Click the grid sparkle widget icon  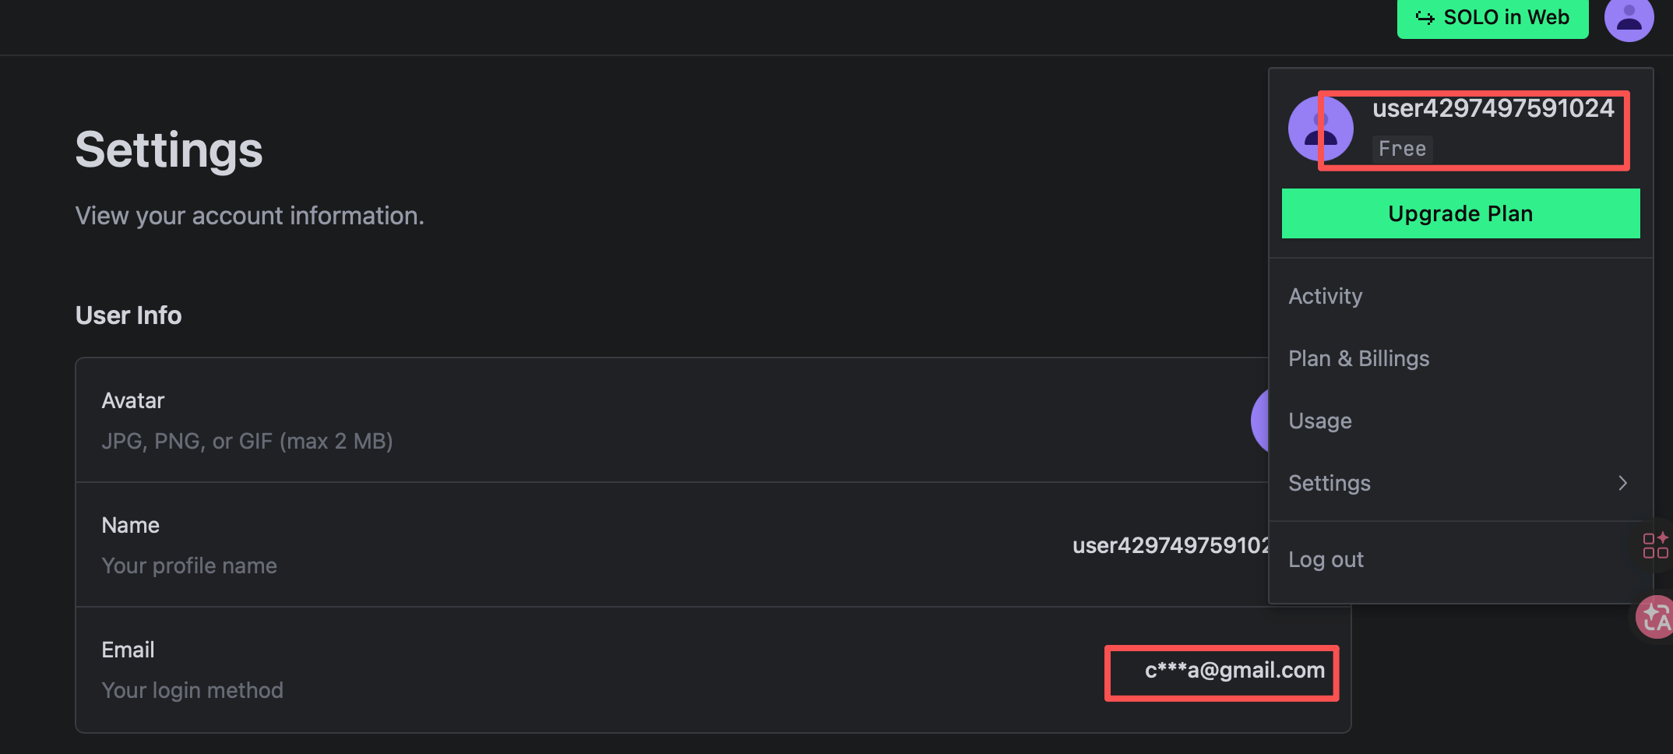(1655, 545)
